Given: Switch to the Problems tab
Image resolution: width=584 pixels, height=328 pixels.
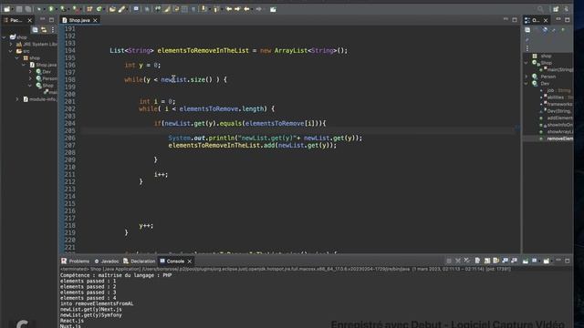Looking at the screenshot, I should (76, 261).
